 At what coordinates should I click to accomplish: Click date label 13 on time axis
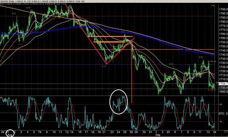pos(208,132)
